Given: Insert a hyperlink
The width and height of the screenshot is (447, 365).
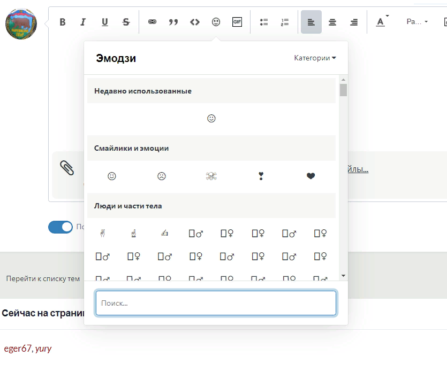Looking at the screenshot, I should (x=152, y=22).
